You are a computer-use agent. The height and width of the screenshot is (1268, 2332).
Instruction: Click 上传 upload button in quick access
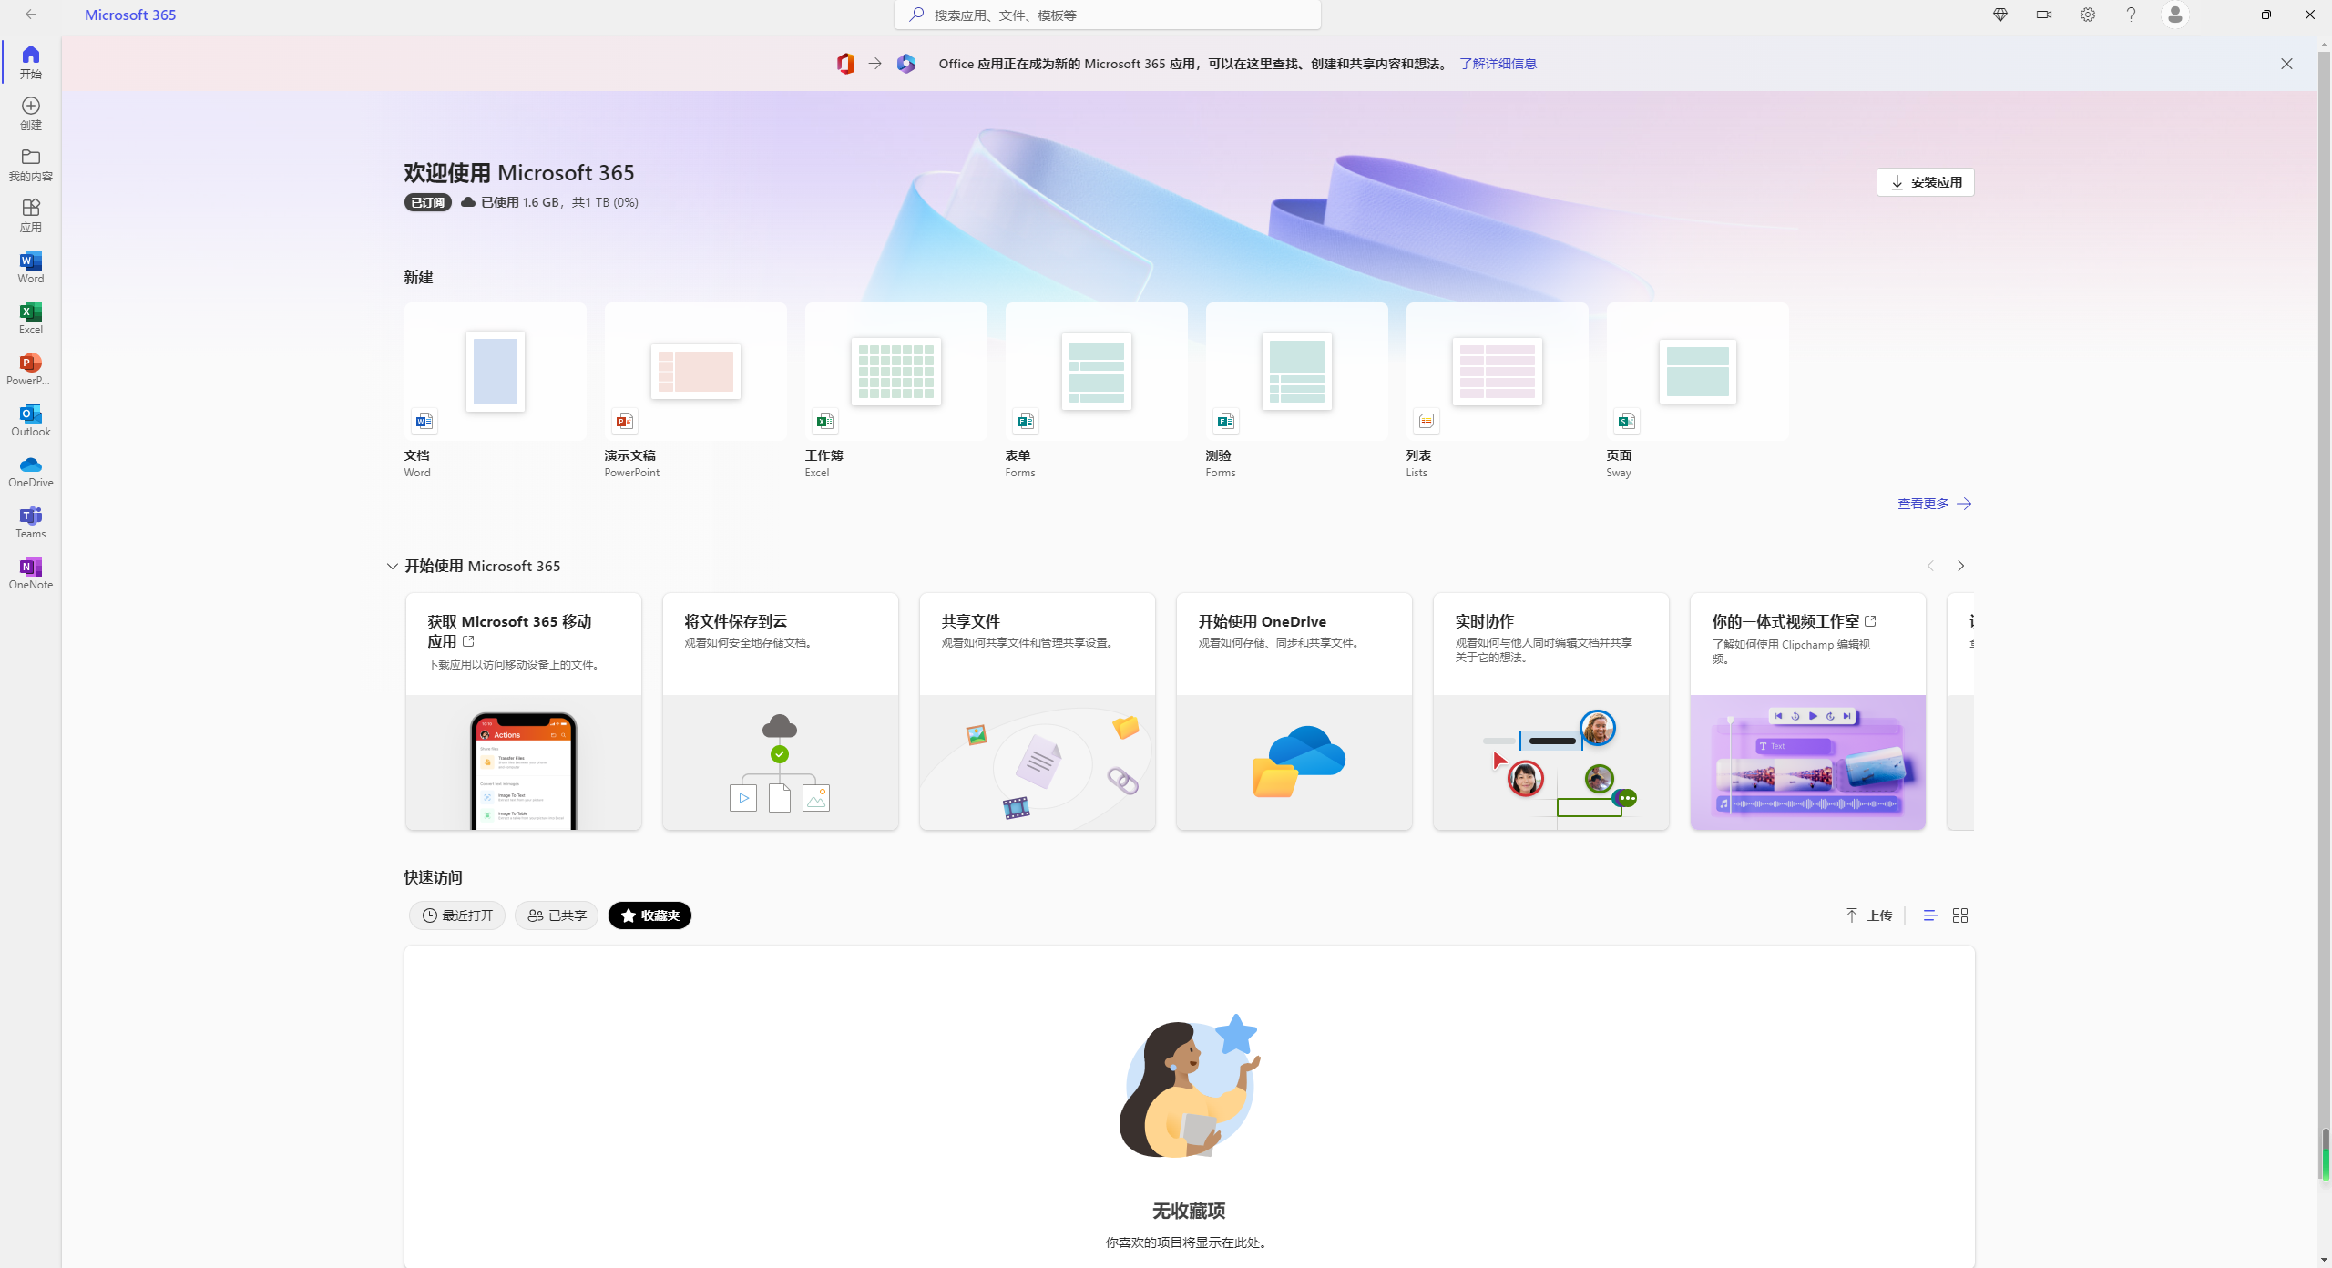[1868, 915]
